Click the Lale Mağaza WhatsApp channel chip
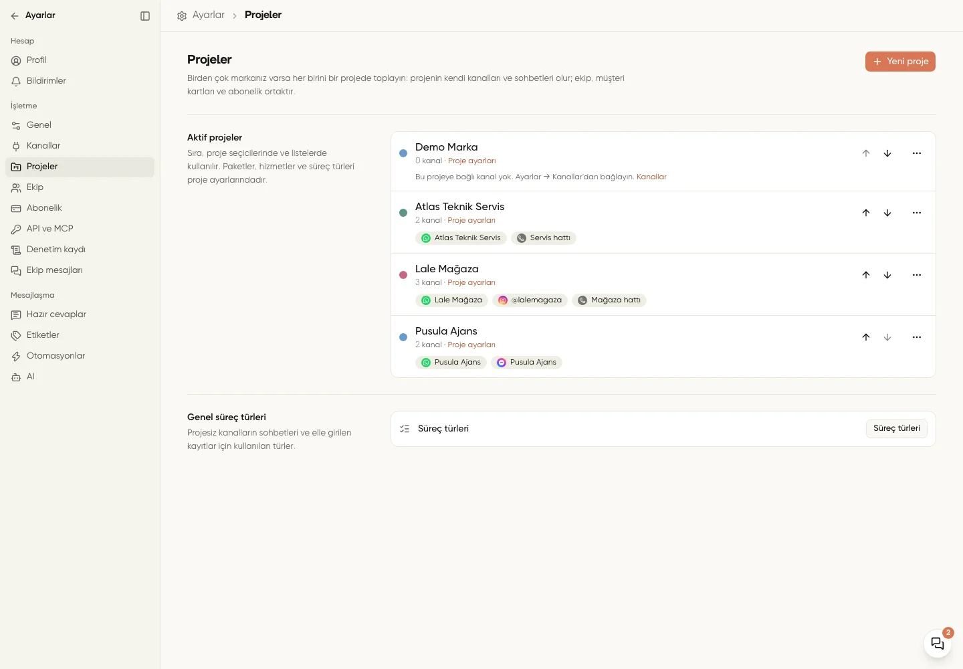 [x=451, y=300]
